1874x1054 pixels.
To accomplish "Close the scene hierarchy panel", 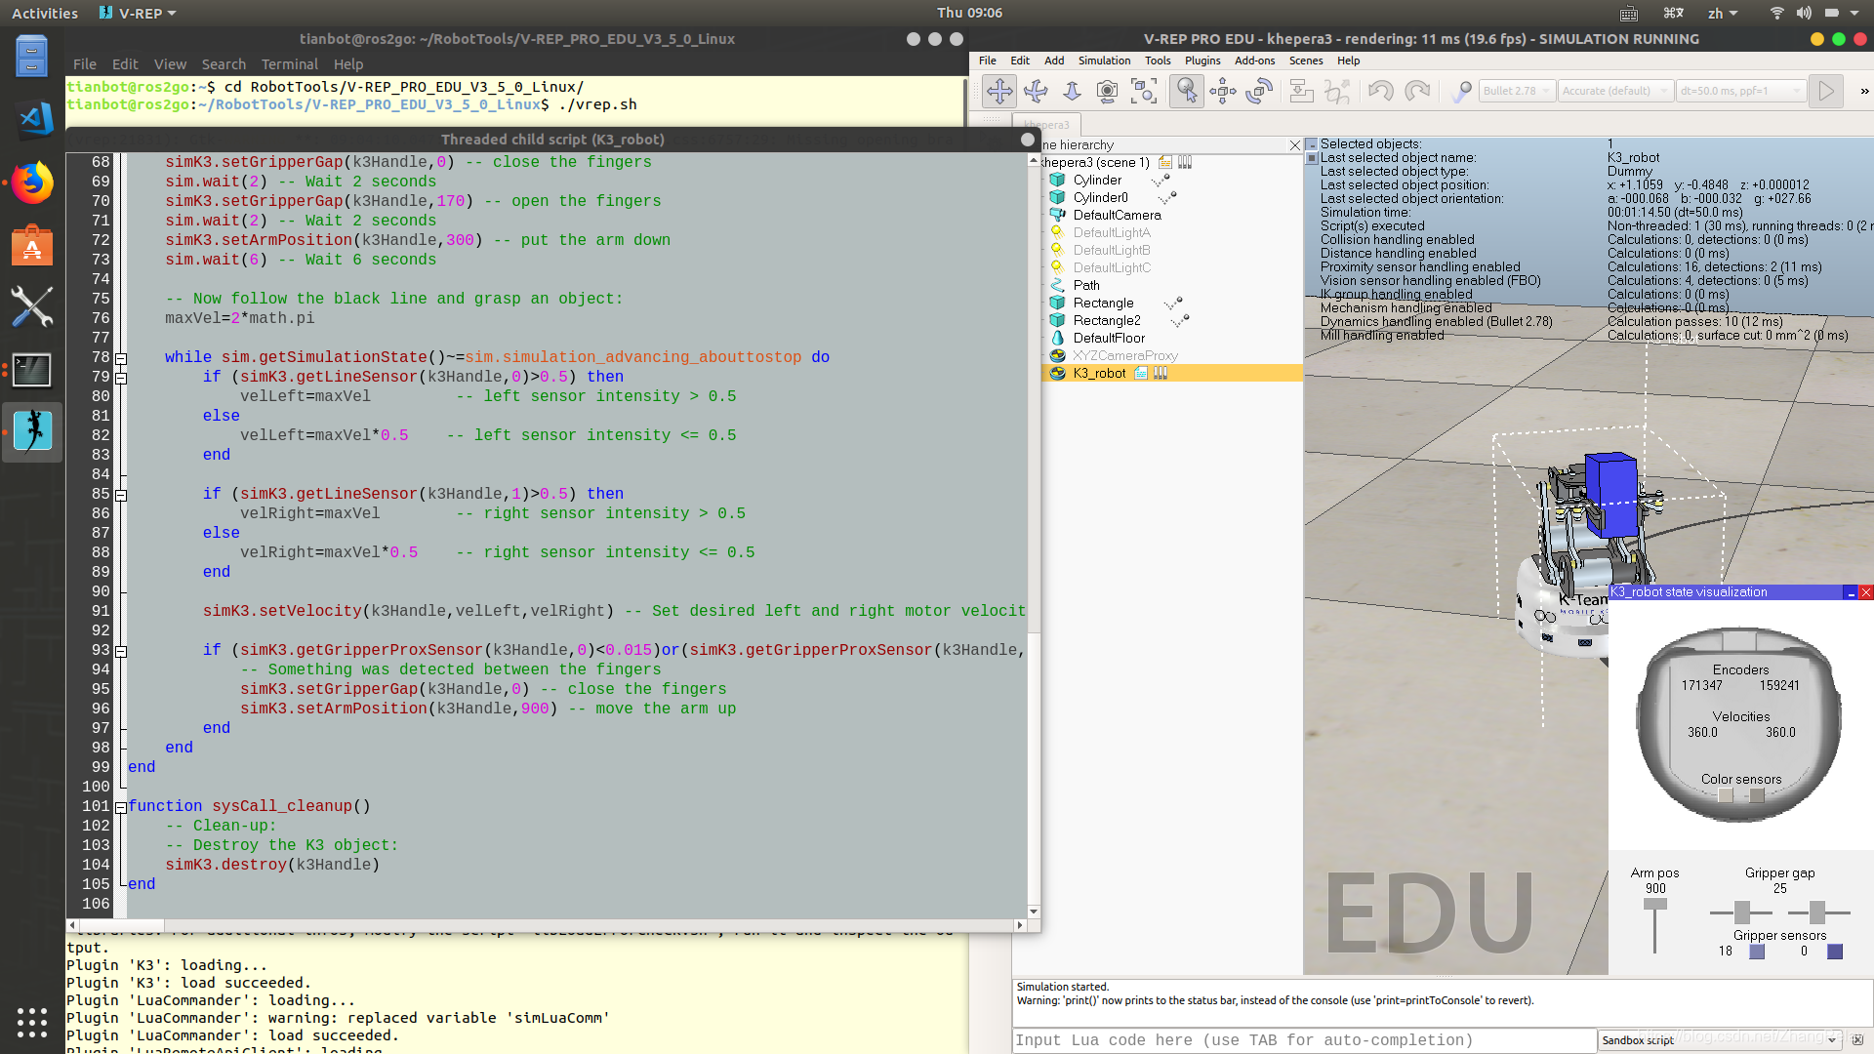I will [1295, 144].
